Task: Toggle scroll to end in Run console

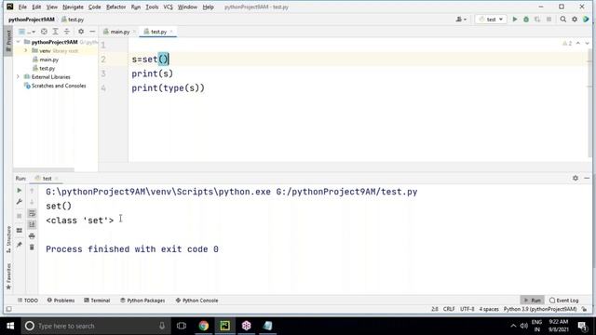Action: (x=32, y=224)
